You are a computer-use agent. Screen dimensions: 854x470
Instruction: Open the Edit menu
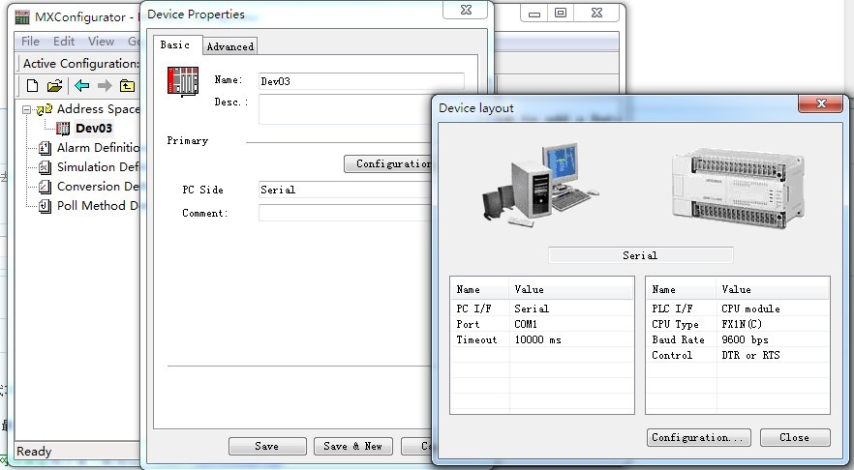[x=64, y=42]
